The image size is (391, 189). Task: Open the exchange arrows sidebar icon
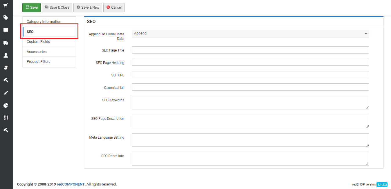pos(6,68)
